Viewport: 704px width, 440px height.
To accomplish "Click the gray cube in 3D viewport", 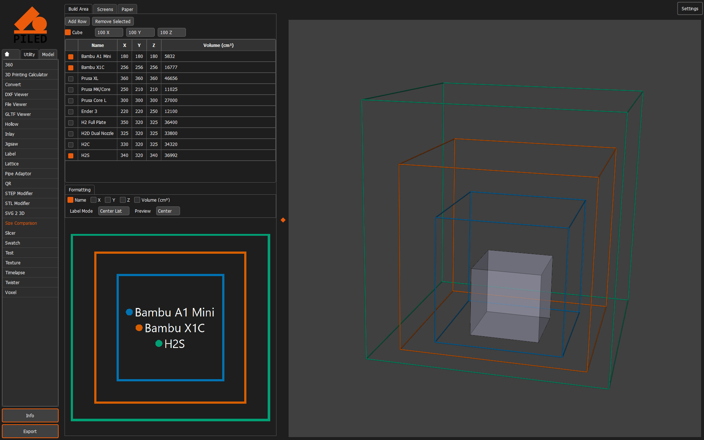I will [x=511, y=296].
